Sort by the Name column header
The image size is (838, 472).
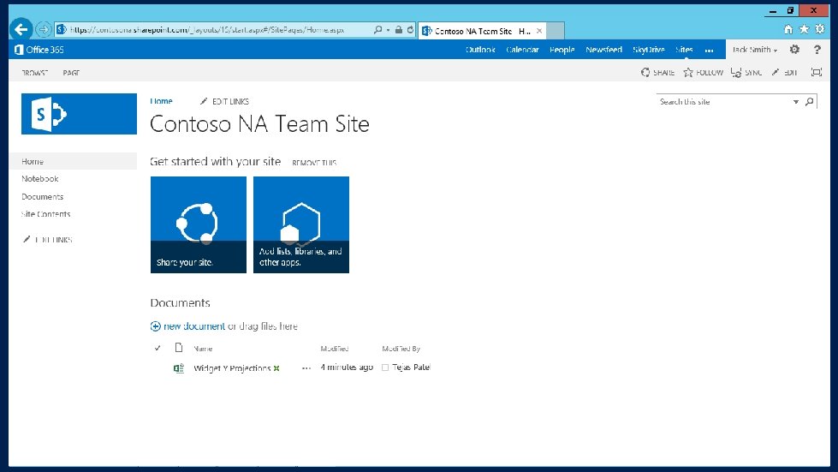[x=203, y=349]
